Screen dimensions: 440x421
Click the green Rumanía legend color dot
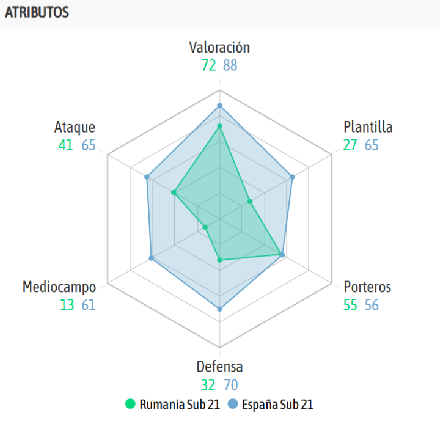point(130,405)
